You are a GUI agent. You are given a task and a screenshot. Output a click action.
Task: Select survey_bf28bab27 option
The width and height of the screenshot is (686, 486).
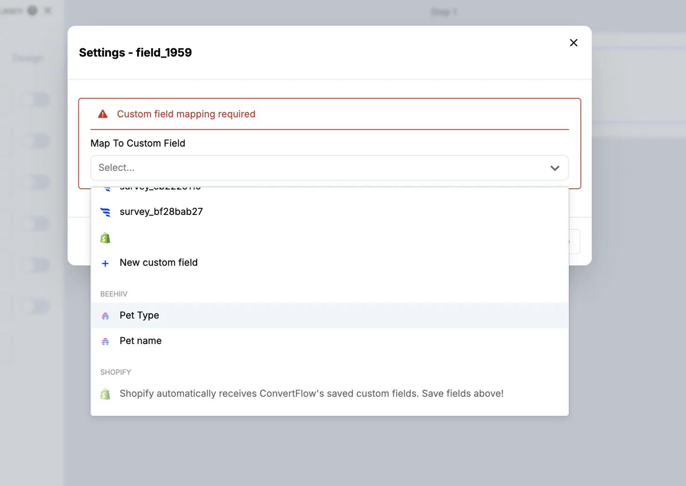(x=329, y=212)
